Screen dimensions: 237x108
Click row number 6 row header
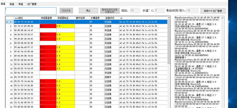[10, 43]
